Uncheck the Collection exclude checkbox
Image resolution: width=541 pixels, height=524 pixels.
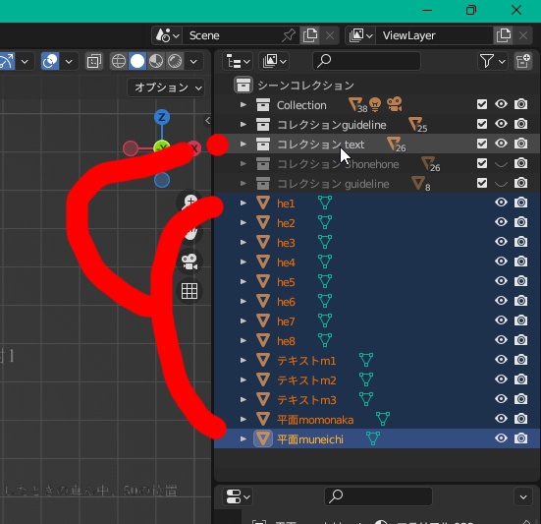coord(482,104)
